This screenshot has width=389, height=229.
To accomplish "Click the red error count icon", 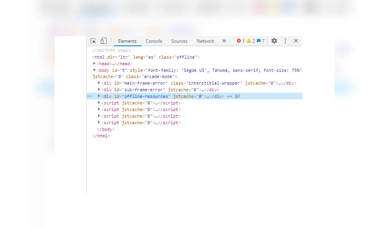I will [x=239, y=41].
